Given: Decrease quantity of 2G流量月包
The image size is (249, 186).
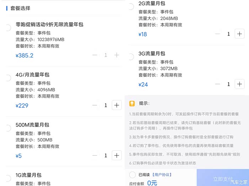Looking at the screenshot, I should tap(218, 34).
